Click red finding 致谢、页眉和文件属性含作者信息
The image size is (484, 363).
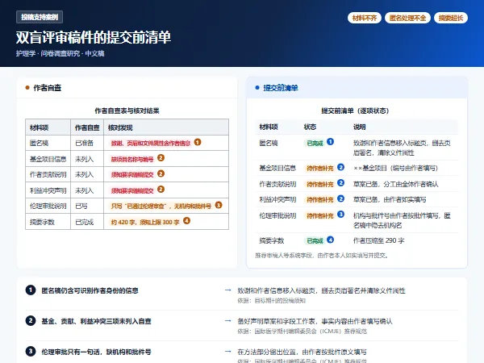(151, 144)
